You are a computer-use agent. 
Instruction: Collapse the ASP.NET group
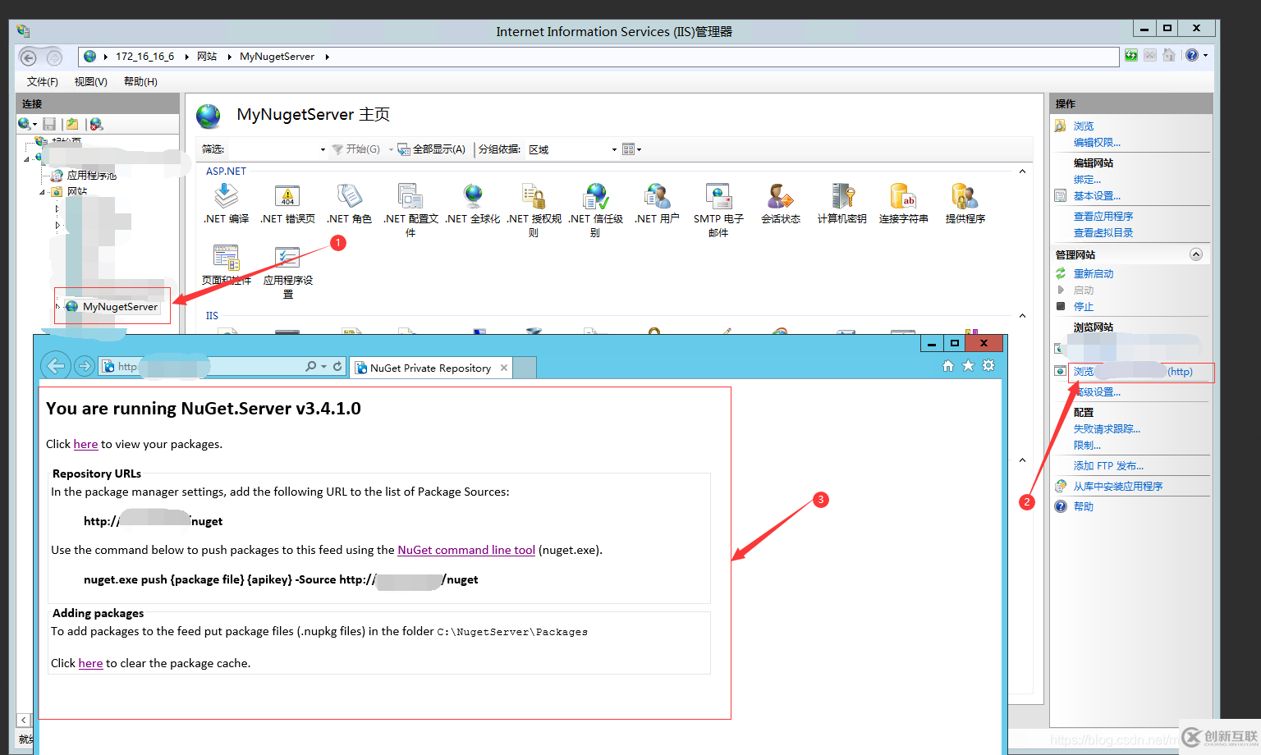click(1022, 172)
